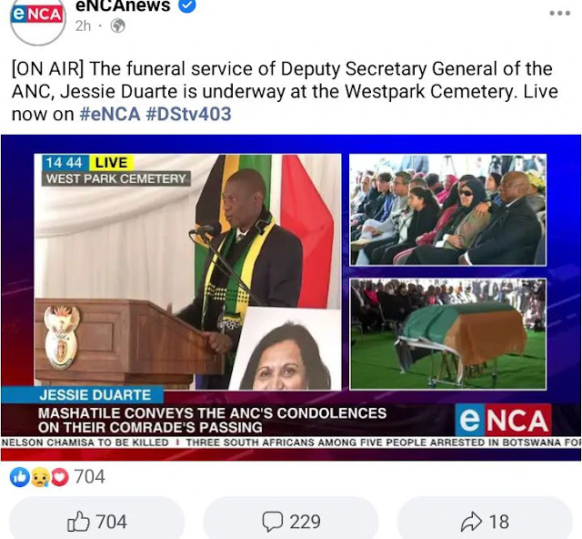This screenshot has height=539, width=582.
Task: Click the crying face reaction icon
Action: [x=40, y=477]
